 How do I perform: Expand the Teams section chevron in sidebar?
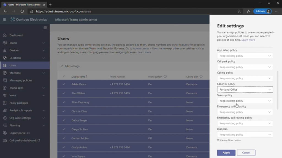44,43
